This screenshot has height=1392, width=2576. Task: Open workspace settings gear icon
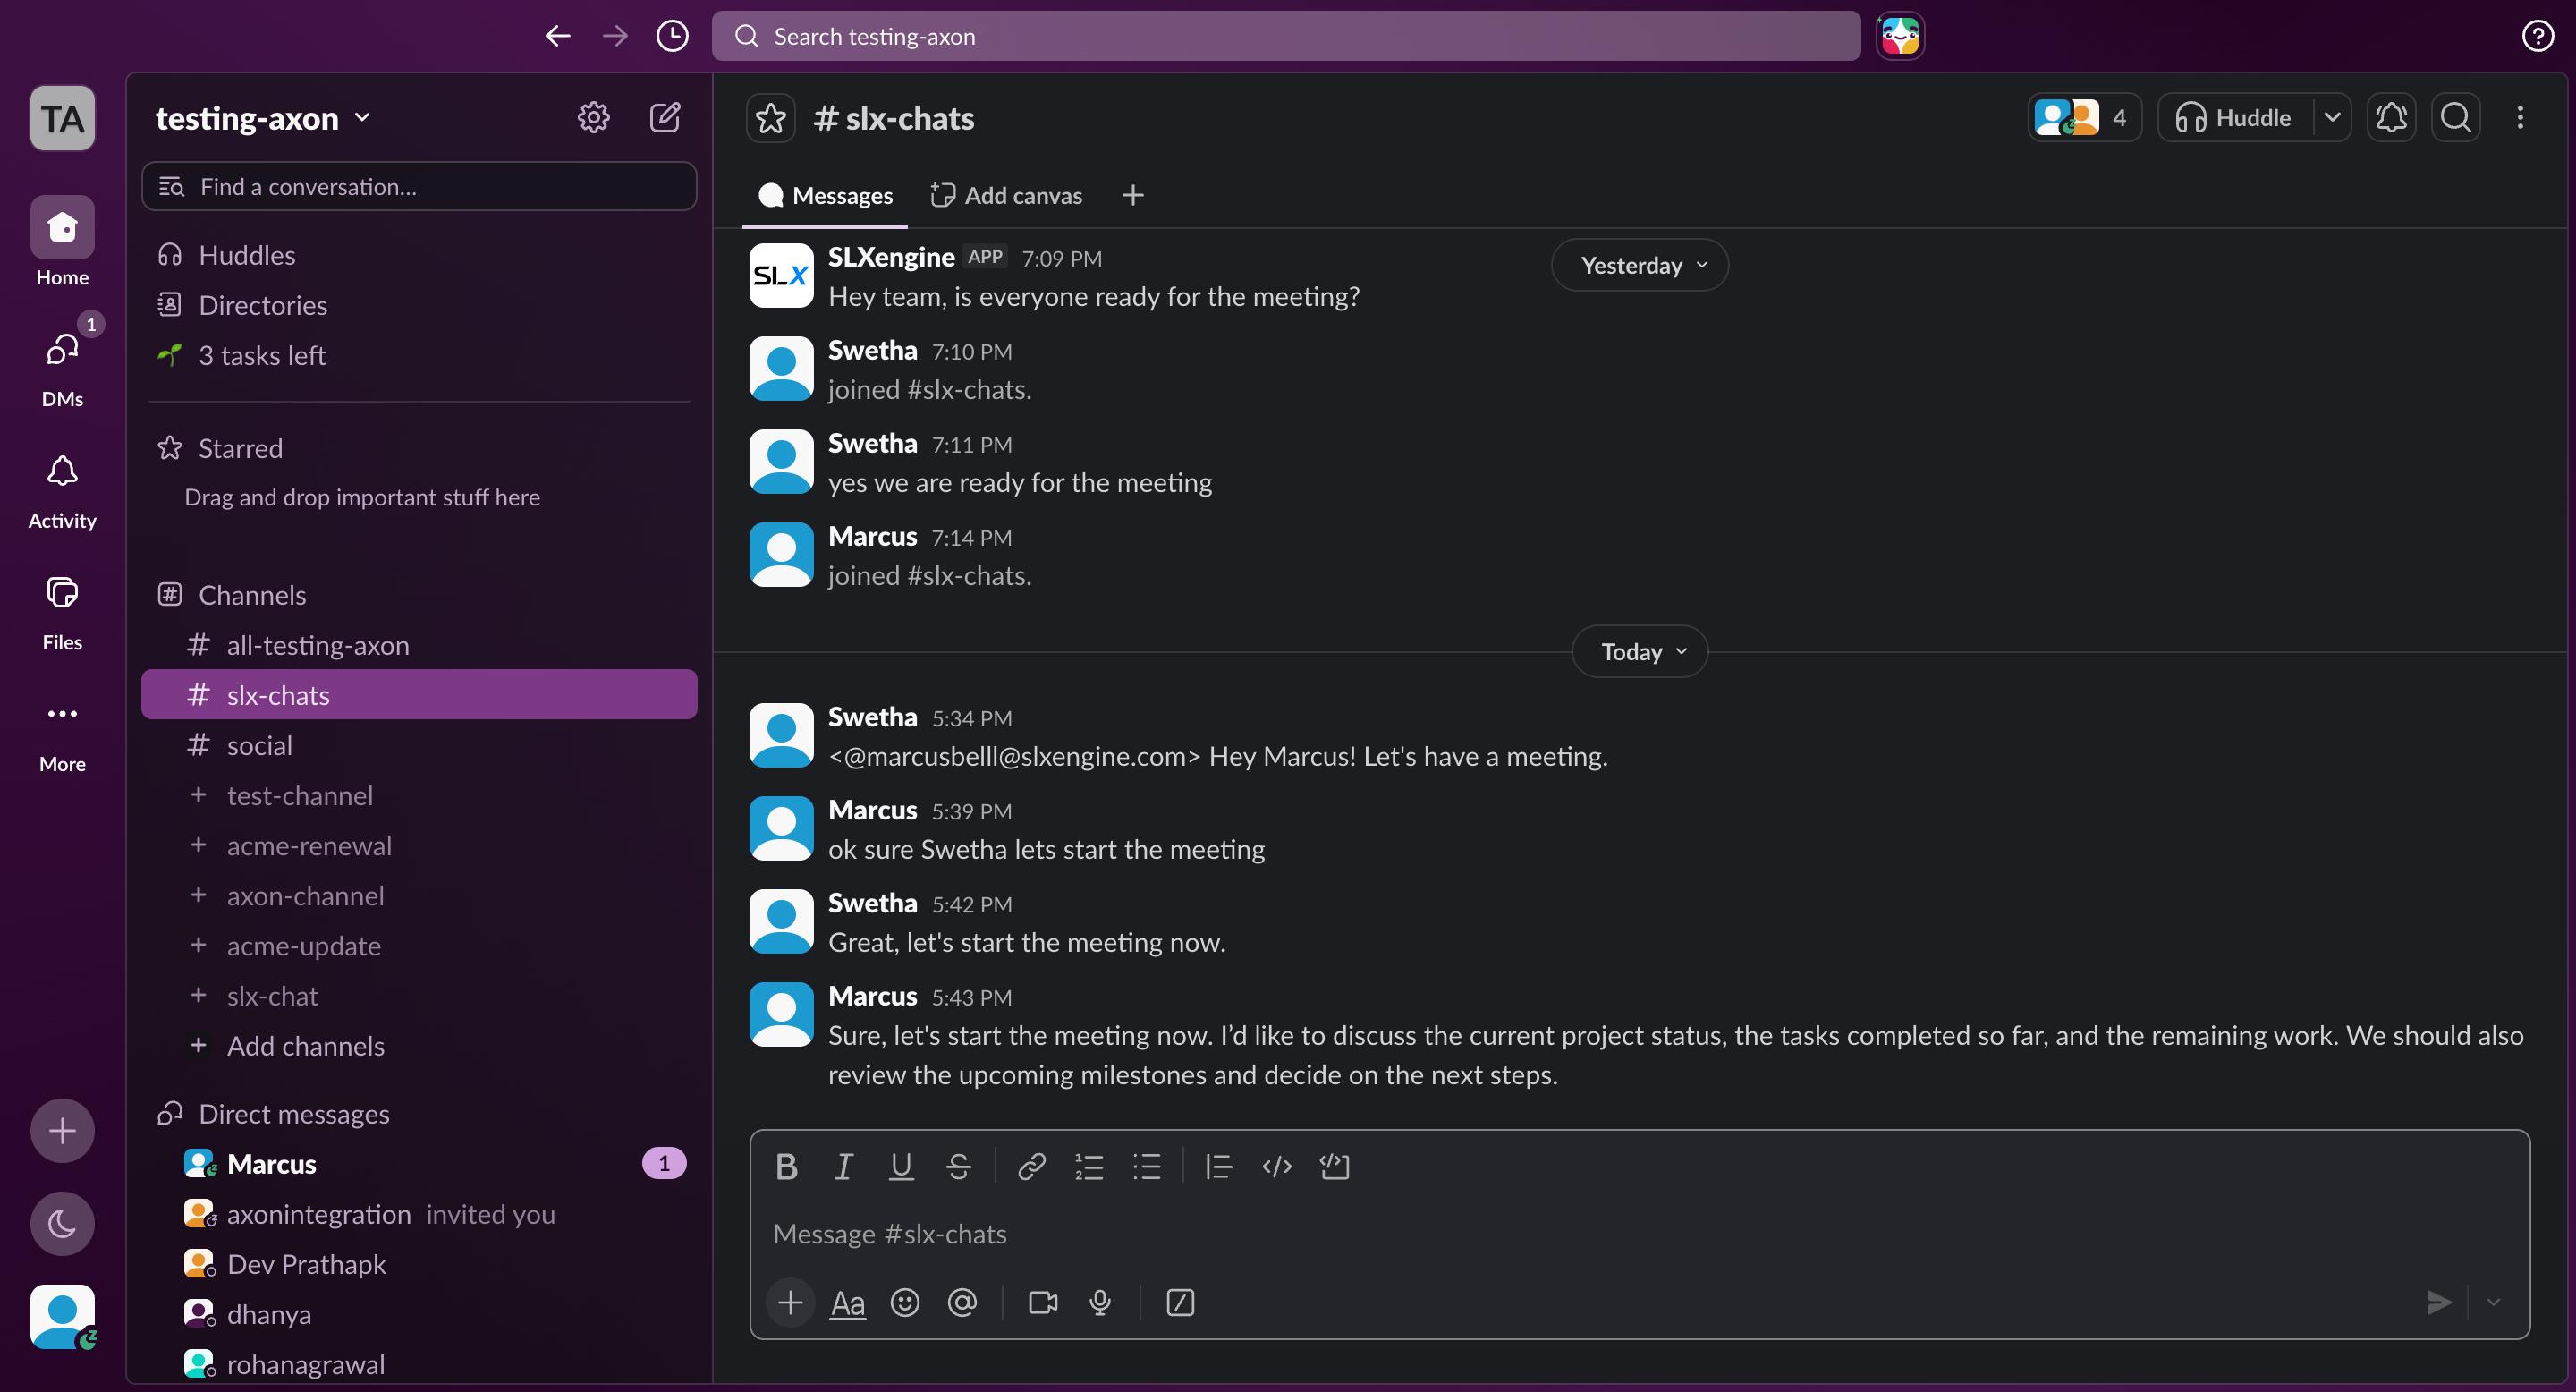(593, 118)
